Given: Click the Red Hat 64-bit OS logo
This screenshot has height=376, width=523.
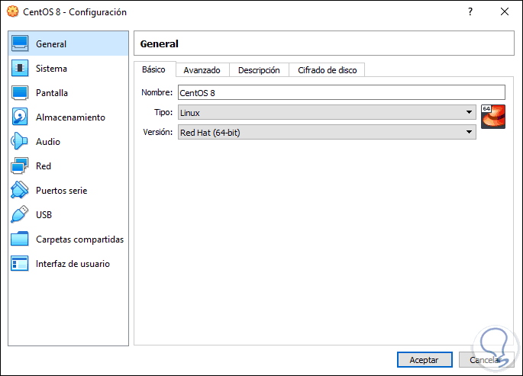Looking at the screenshot, I should point(493,117).
